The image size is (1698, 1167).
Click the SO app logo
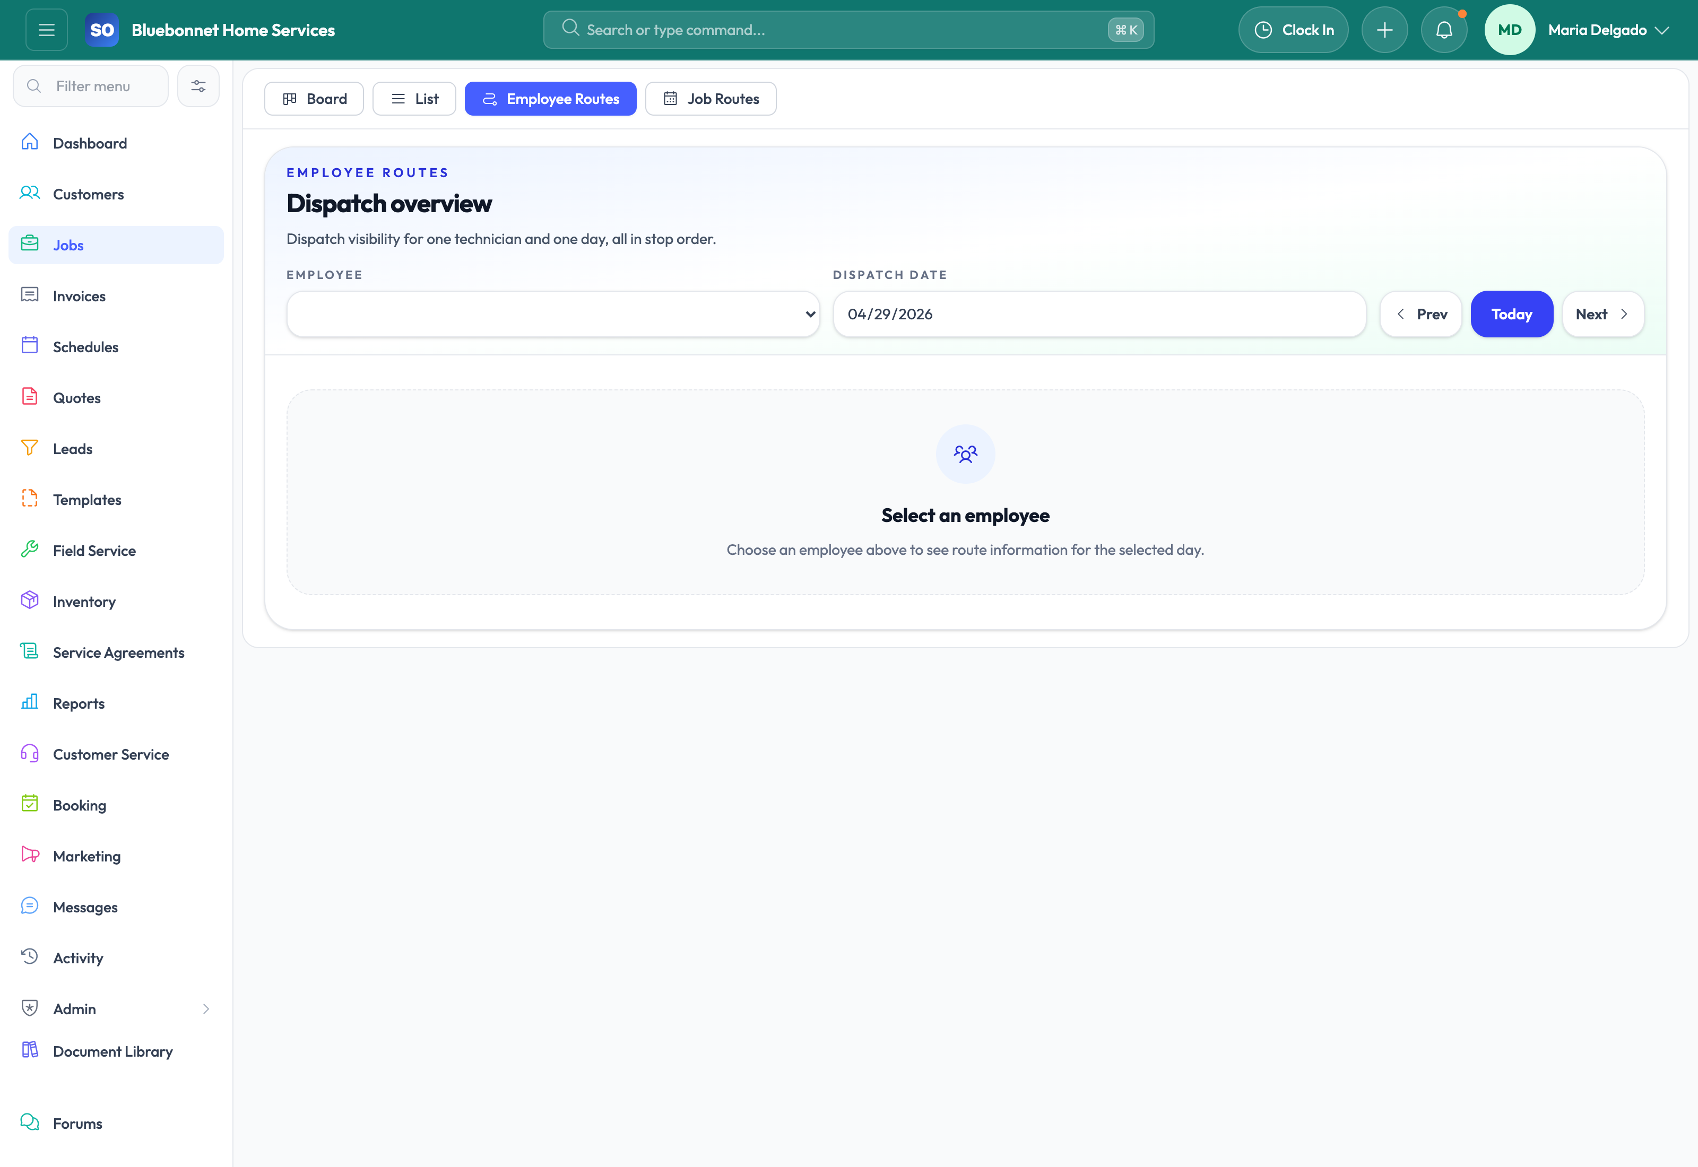tap(102, 30)
